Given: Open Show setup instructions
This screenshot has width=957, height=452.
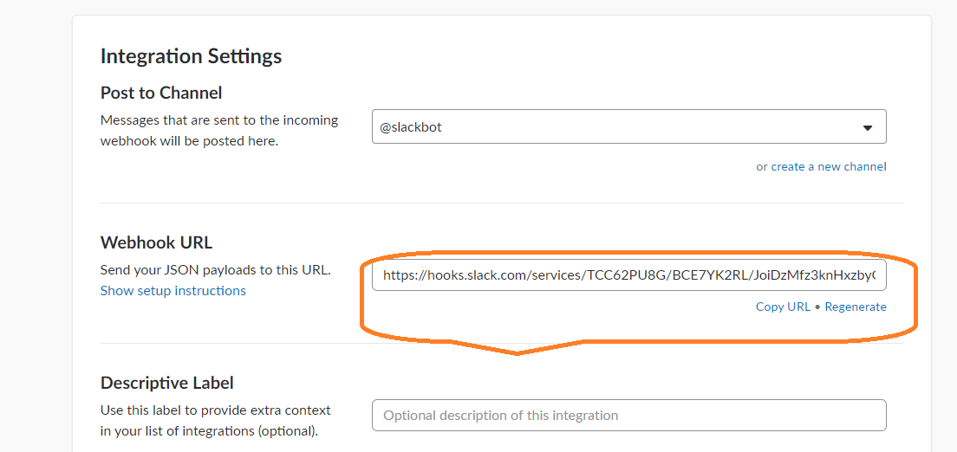Looking at the screenshot, I should pyautogui.click(x=173, y=291).
